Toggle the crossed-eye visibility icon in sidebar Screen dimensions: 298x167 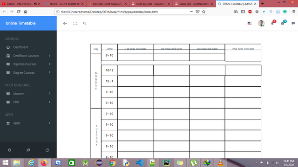click(28, 150)
